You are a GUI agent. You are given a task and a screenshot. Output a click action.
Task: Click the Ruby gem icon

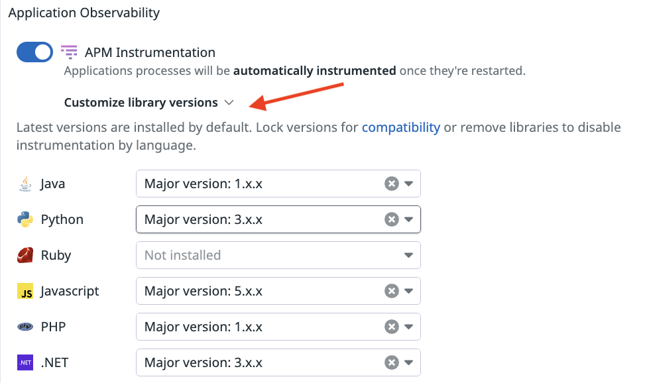[x=25, y=255]
